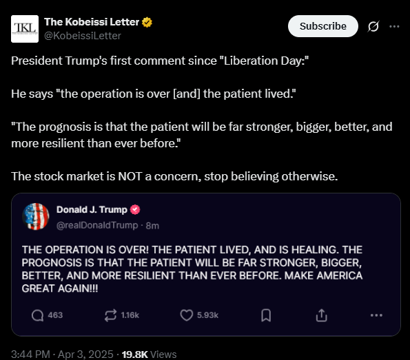Click Donald J. Trump's flag avatar

36,217
